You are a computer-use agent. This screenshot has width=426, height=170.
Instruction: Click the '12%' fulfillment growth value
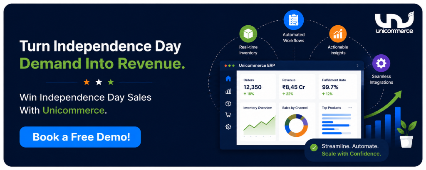click(330, 94)
